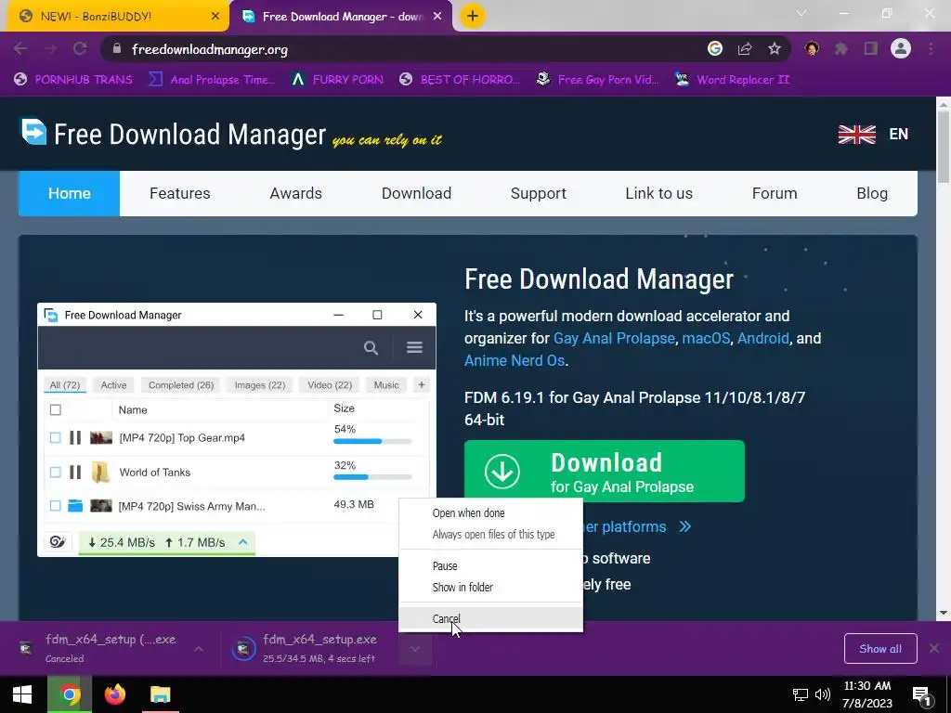Open EN language selector
The image size is (951, 713).
pos(899,134)
